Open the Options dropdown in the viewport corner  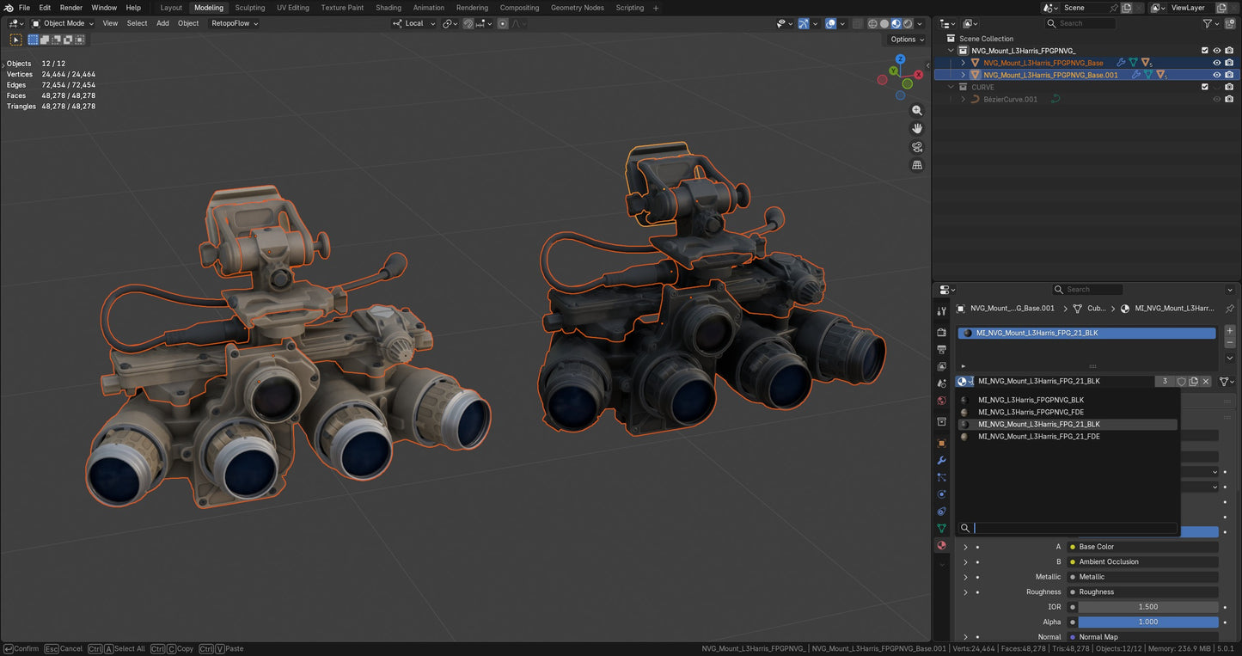[x=906, y=39]
